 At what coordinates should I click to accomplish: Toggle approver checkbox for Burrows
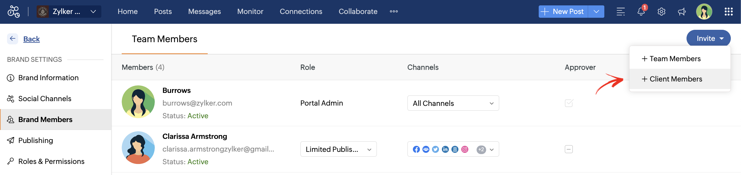pyautogui.click(x=569, y=103)
